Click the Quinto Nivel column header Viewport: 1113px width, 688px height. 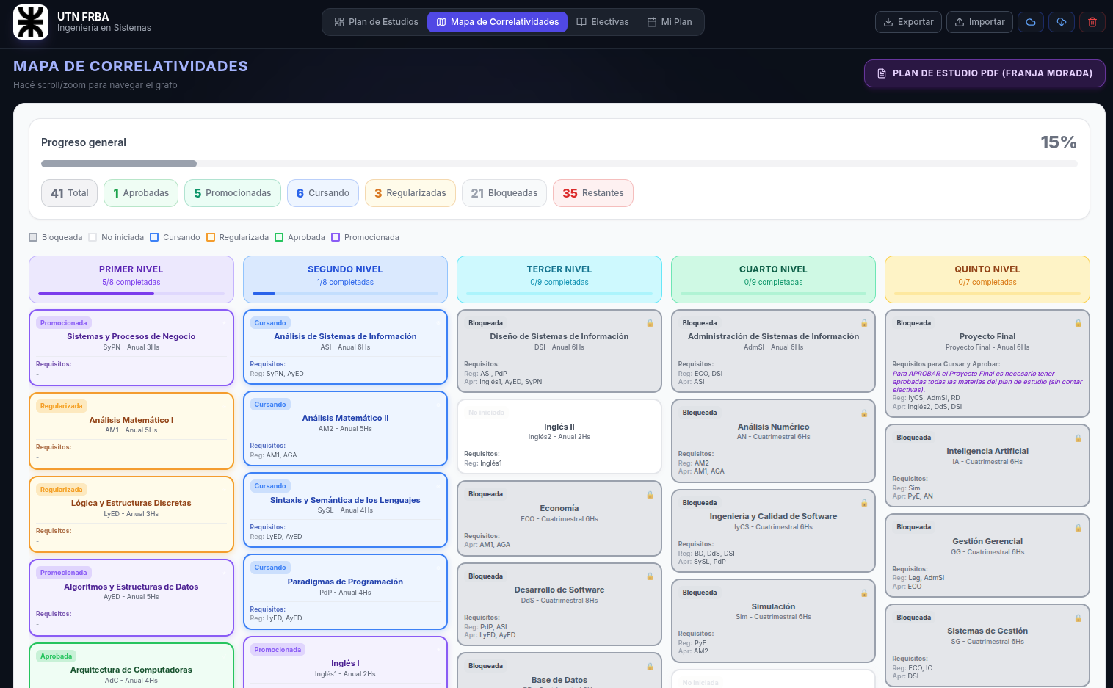click(987, 279)
